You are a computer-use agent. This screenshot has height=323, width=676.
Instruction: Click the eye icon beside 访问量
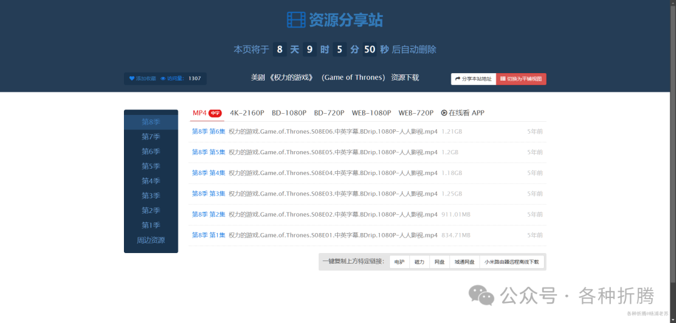[x=163, y=79]
